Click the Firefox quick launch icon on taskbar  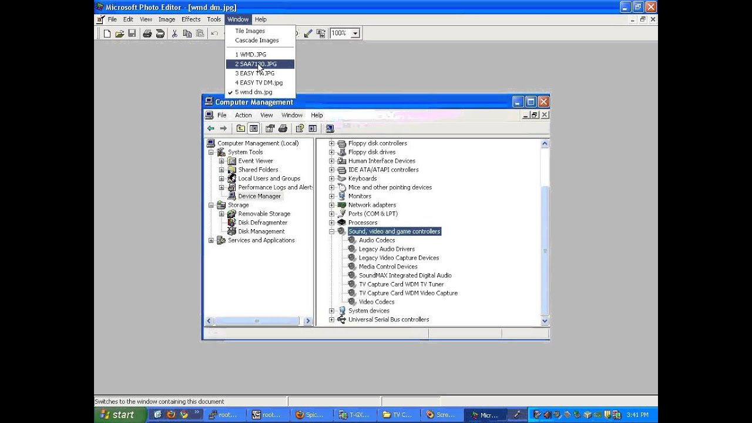coord(171,414)
